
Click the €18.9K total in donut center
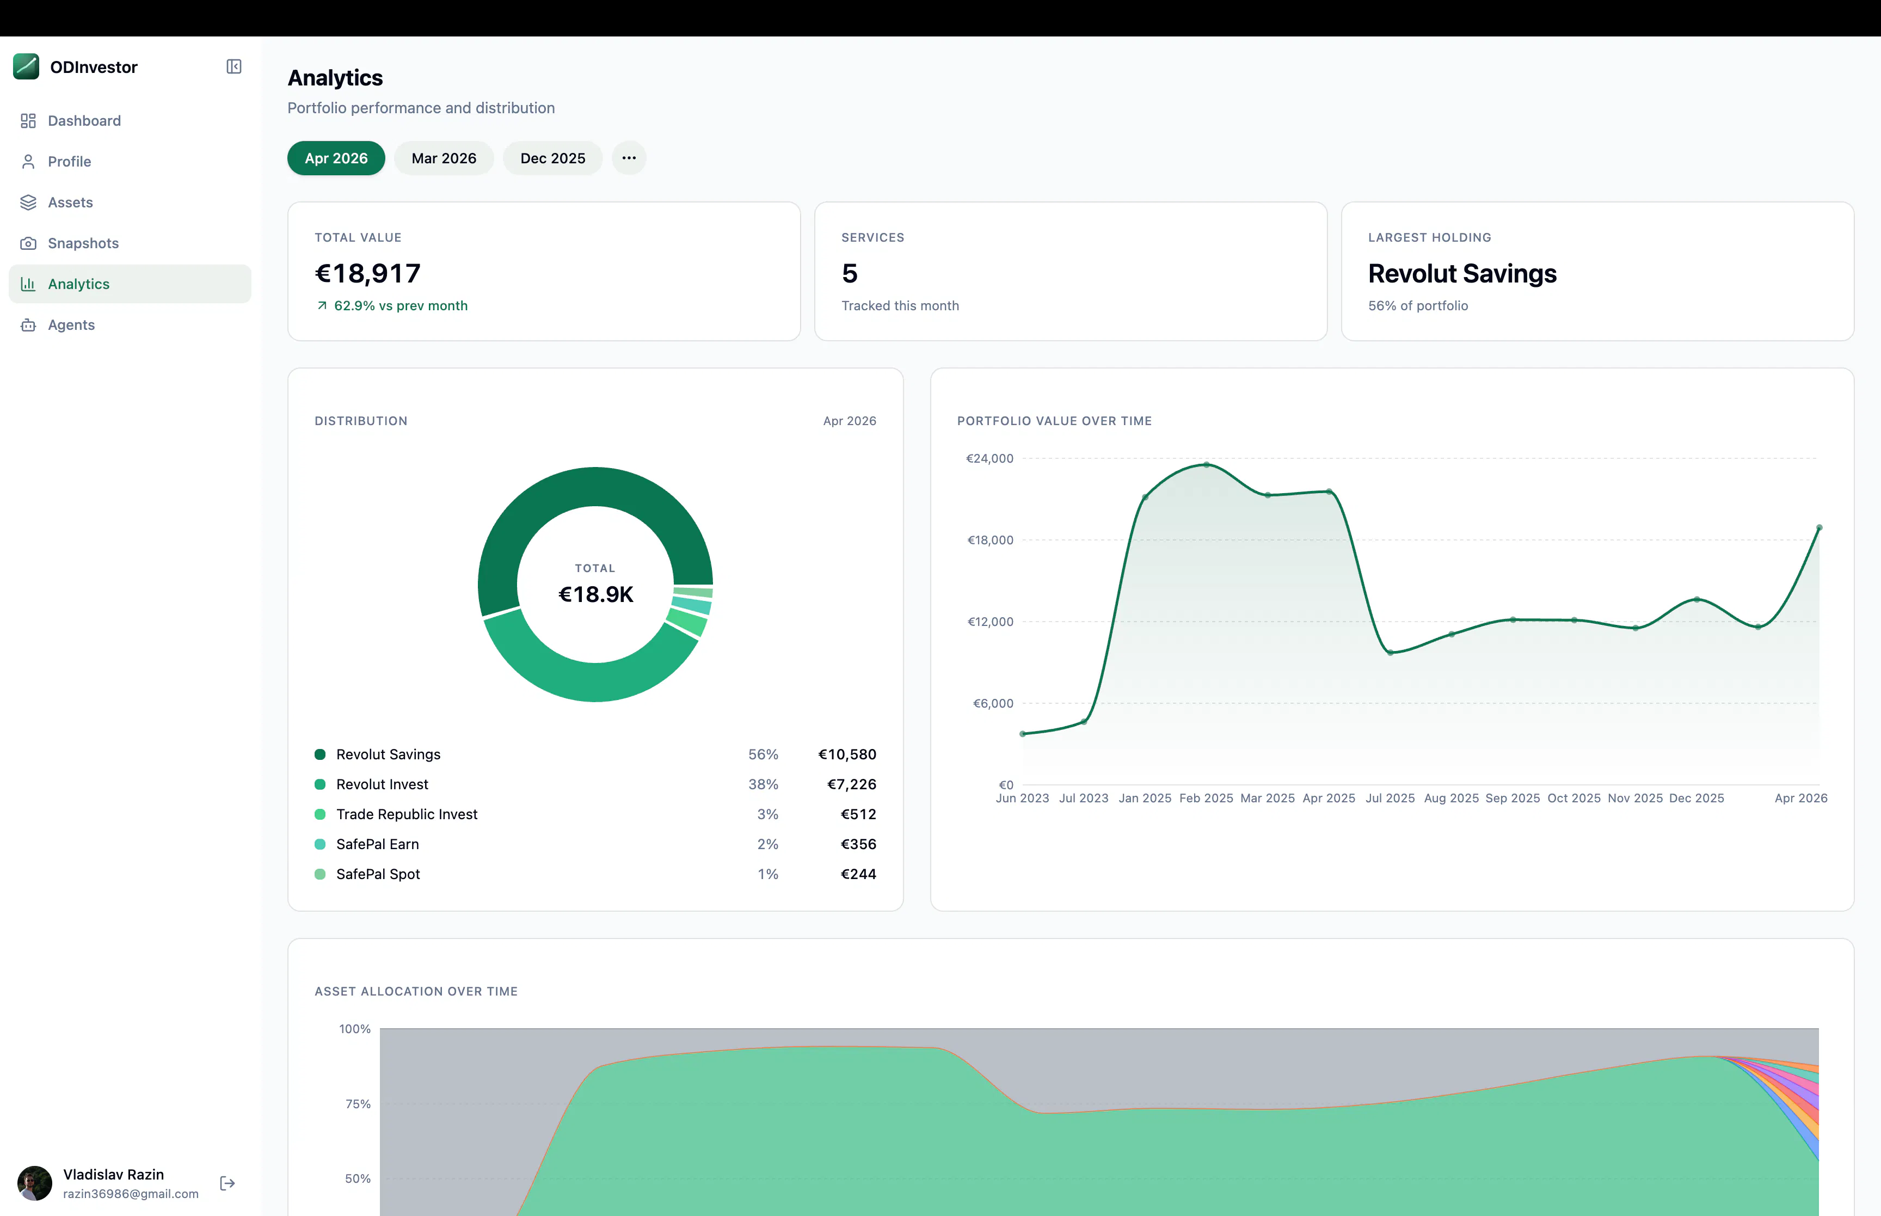[596, 594]
